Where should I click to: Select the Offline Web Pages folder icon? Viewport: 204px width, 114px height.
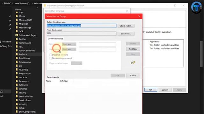17,35
